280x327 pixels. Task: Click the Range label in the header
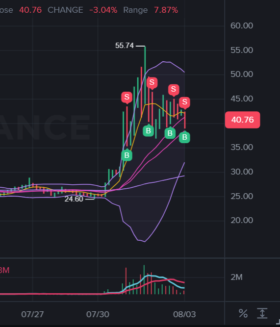pyautogui.click(x=135, y=10)
